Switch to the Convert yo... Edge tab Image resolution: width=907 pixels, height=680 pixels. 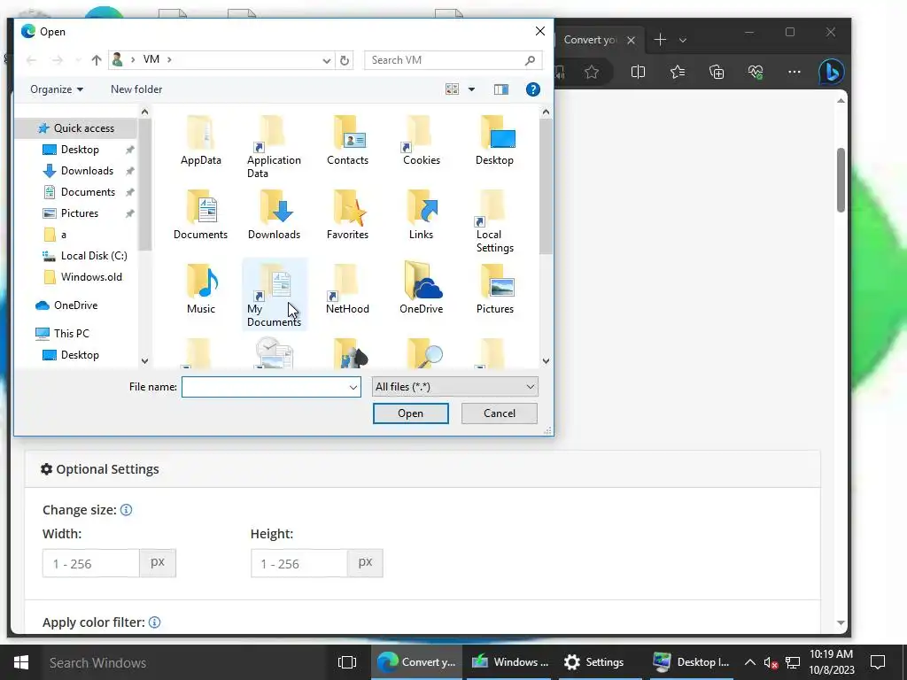pyautogui.click(x=590, y=40)
